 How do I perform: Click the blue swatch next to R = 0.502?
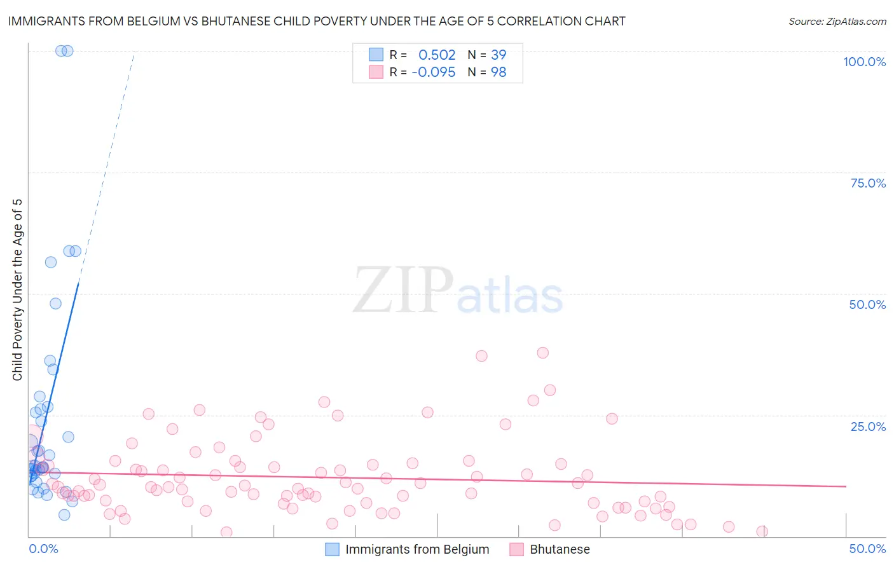click(x=376, y=55)
